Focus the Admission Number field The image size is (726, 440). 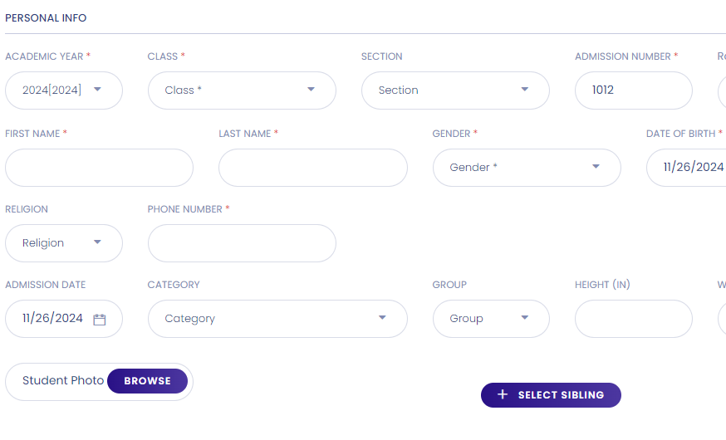click(633, 90)
